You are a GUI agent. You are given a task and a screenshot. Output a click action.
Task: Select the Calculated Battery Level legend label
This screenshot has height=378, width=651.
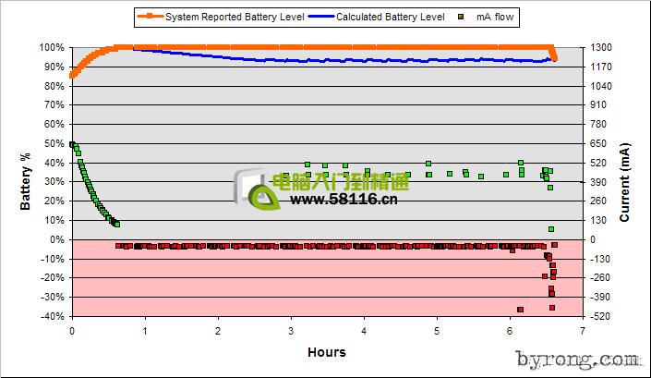(x=390, y=17)
